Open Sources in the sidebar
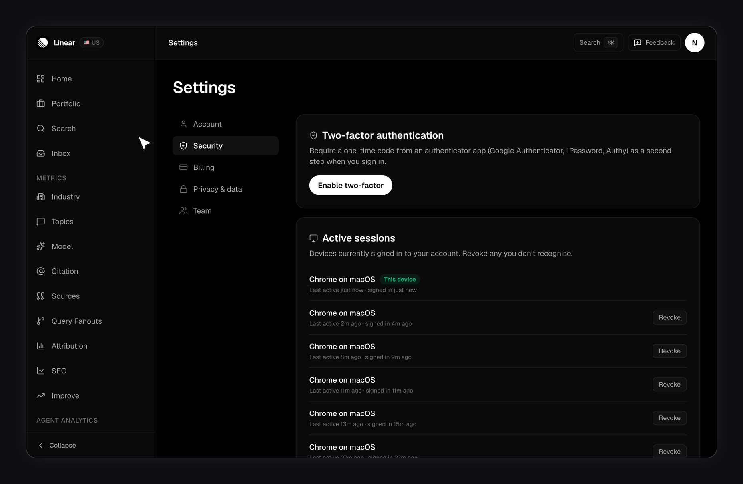The height and width of the screenshot is (484, 743). click(90, 296)
